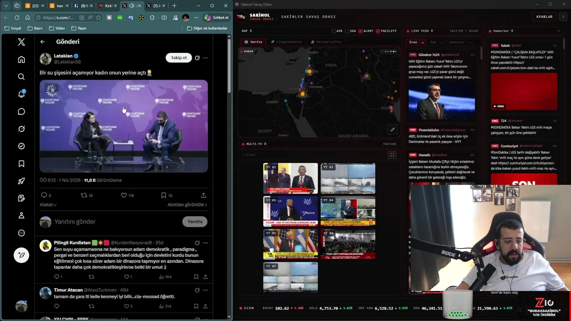The image size is (571, 321).
Task: Open browser settings three-dot menu
Action: [x=196, y=17]
